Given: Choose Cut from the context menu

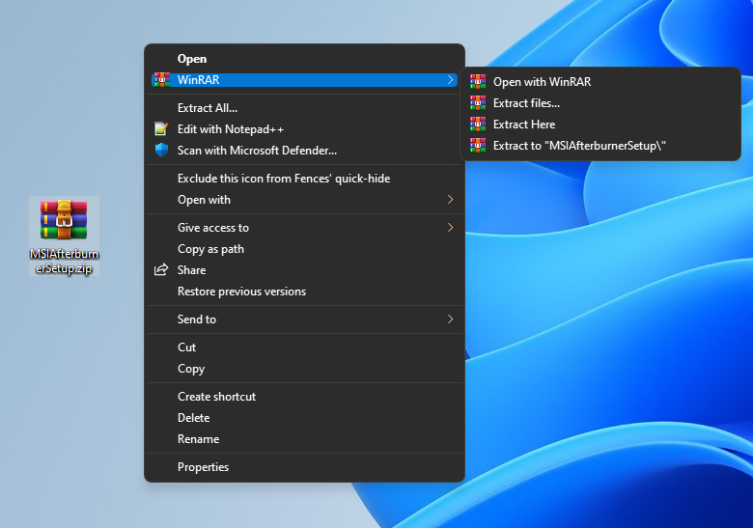Looking at the screenshot, I should 304,347.
